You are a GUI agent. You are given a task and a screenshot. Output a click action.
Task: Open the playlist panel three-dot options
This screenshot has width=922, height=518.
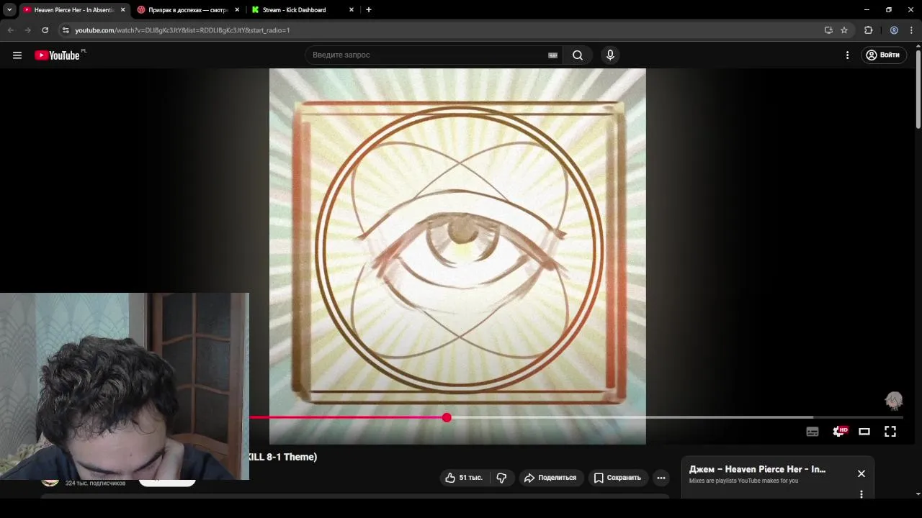[x=861, y=494]
